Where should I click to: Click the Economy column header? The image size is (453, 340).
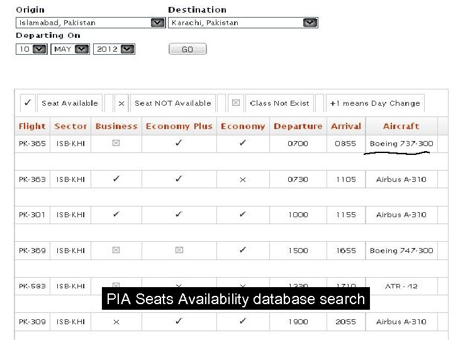tap(243, 127)
